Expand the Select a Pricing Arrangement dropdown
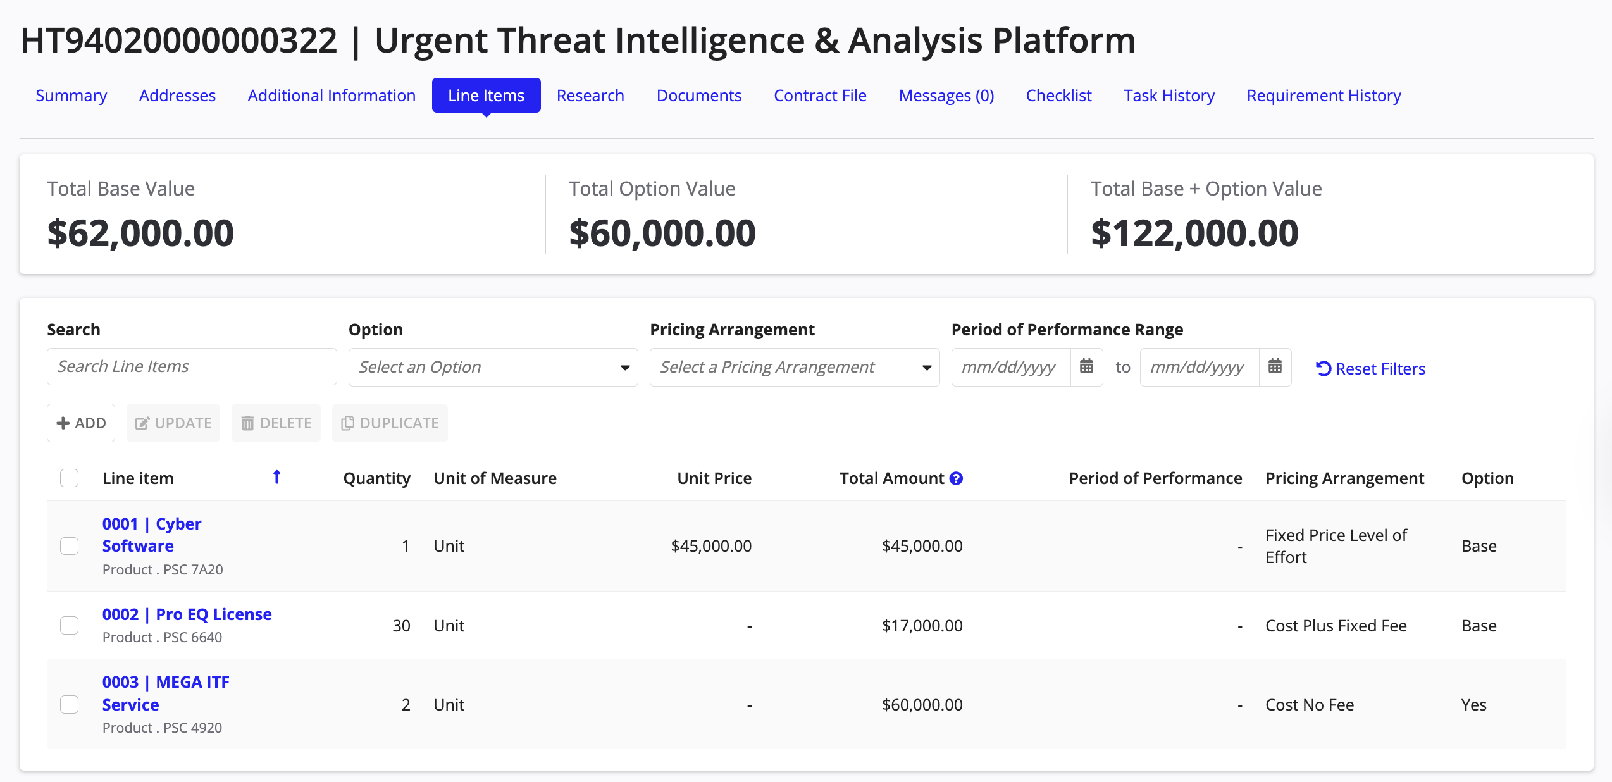The height and width of the screenshot is (782, 1612). (x=795, y=367)
